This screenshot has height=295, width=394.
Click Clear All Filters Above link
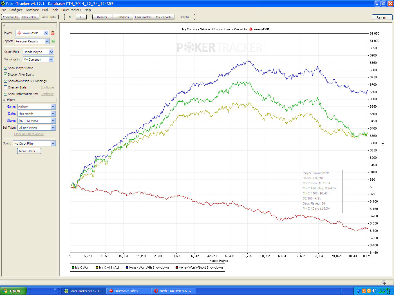point(29,134)
